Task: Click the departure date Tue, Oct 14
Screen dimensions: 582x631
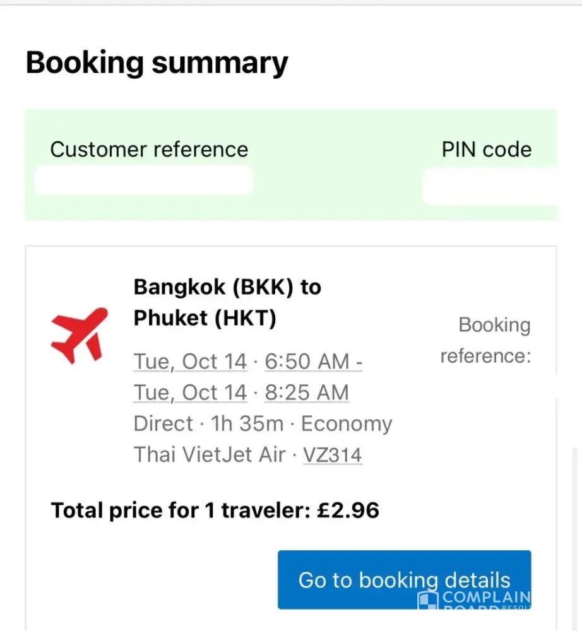Action: 190,362
